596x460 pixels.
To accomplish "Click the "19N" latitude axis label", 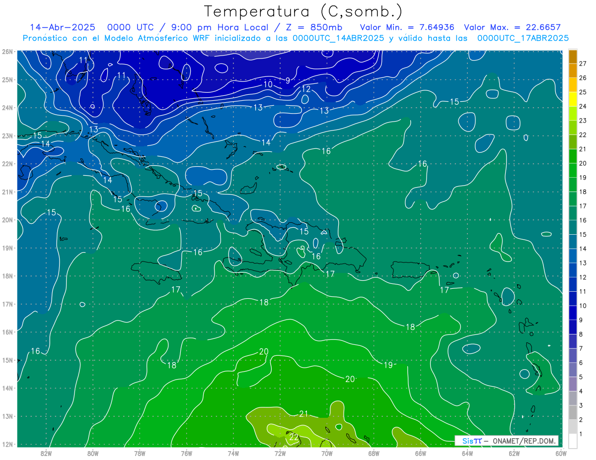I will (7, 248).
